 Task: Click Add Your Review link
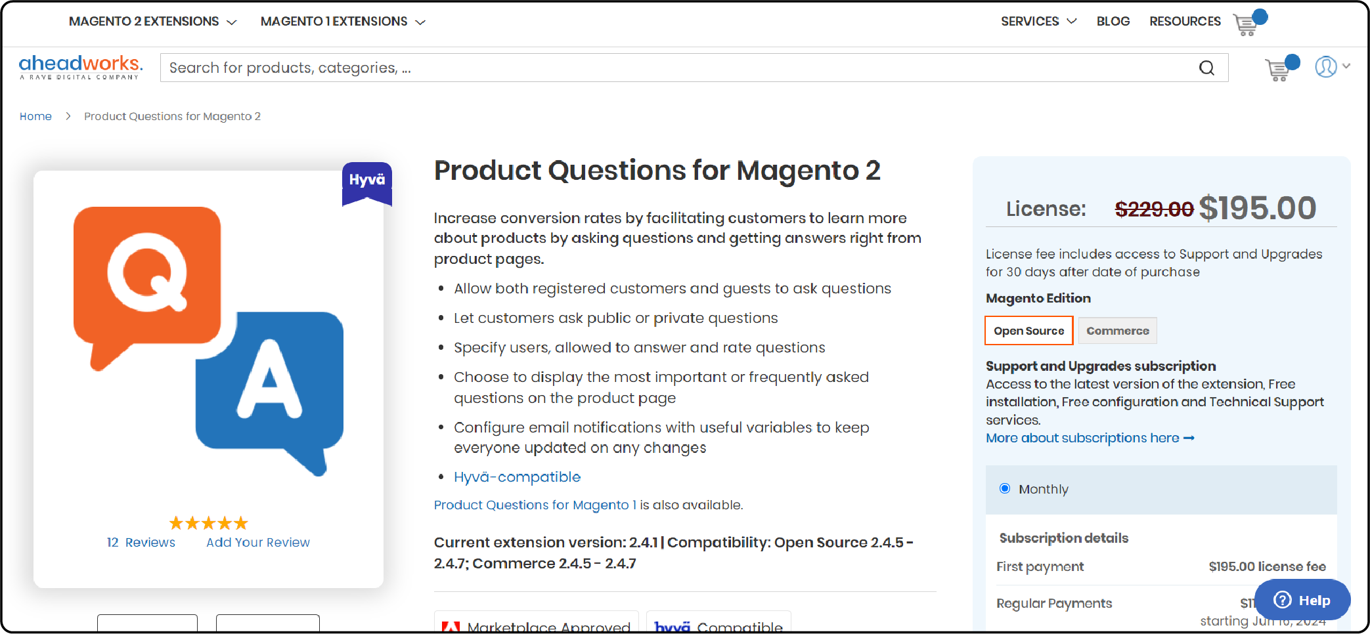[257, 543]
